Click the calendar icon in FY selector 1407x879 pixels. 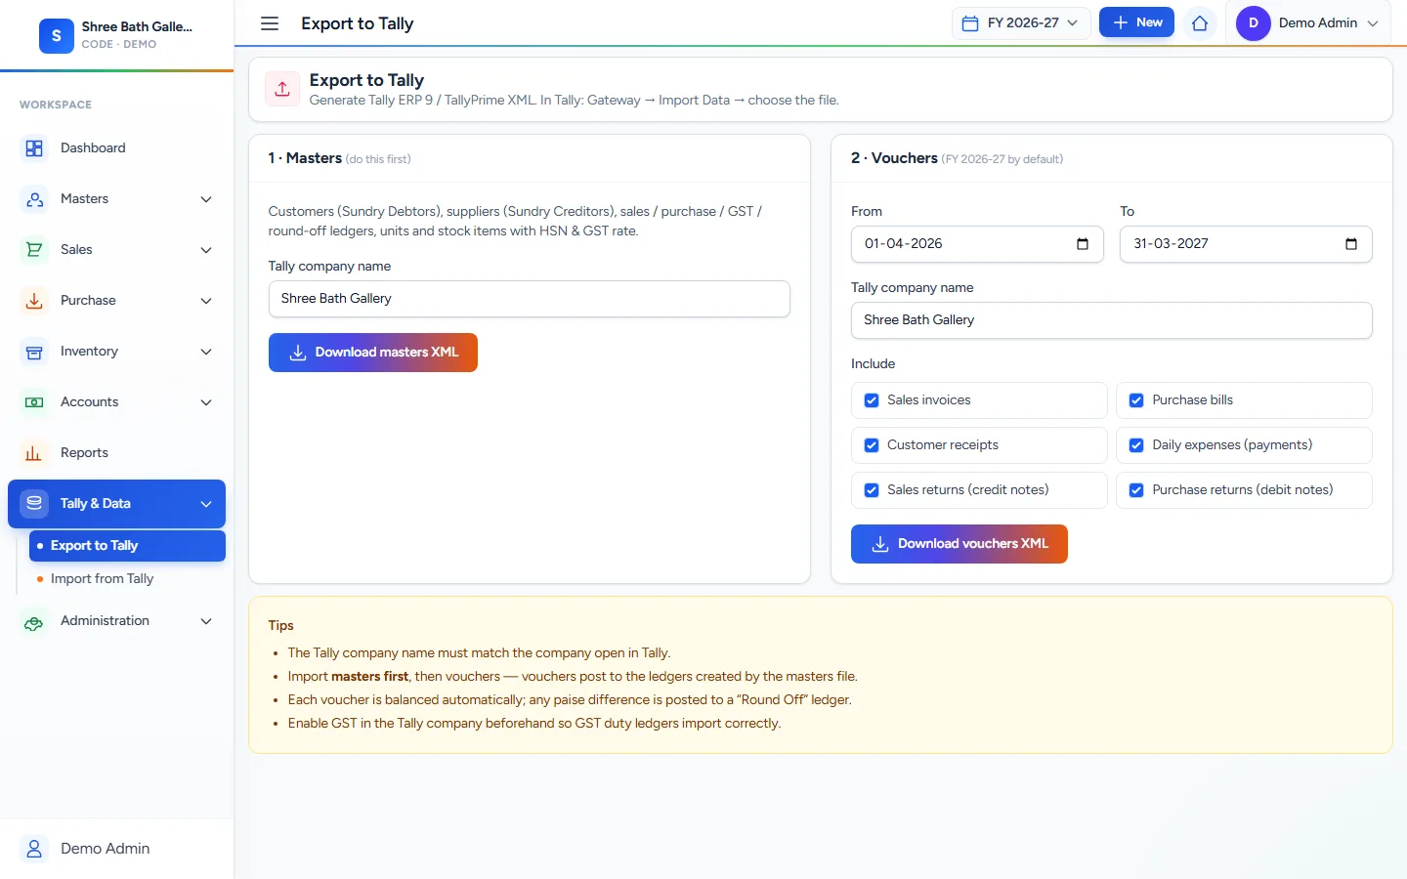[970, 23]
